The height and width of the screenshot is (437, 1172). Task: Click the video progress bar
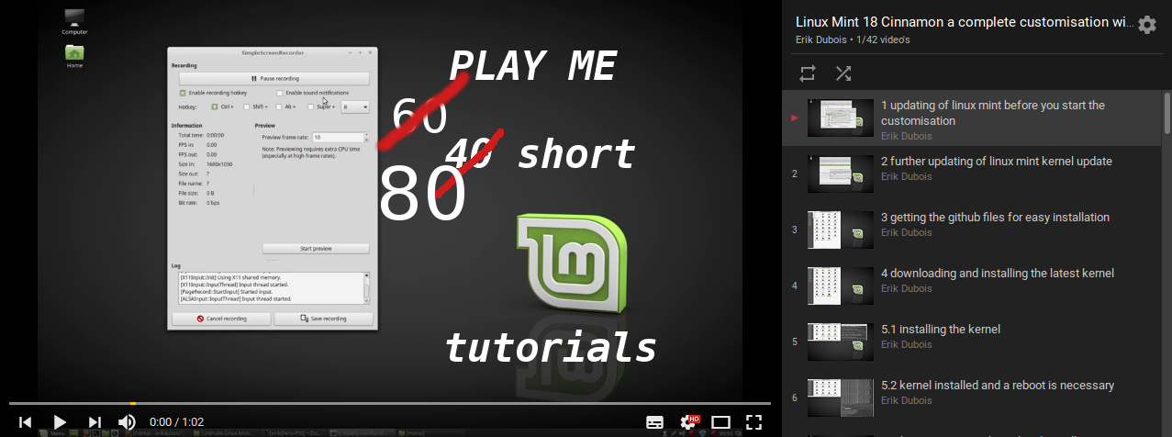(x=390, y=403)
